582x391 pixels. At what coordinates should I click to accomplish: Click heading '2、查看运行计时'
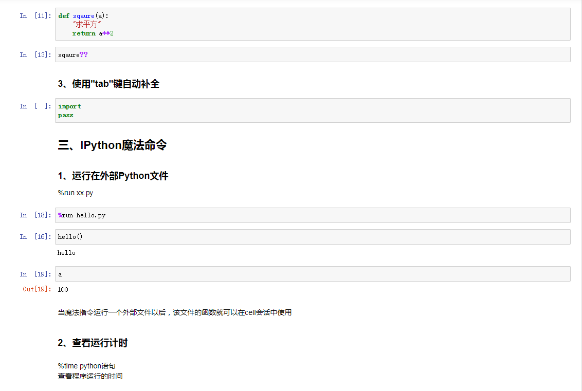click(x=93, y=343)
